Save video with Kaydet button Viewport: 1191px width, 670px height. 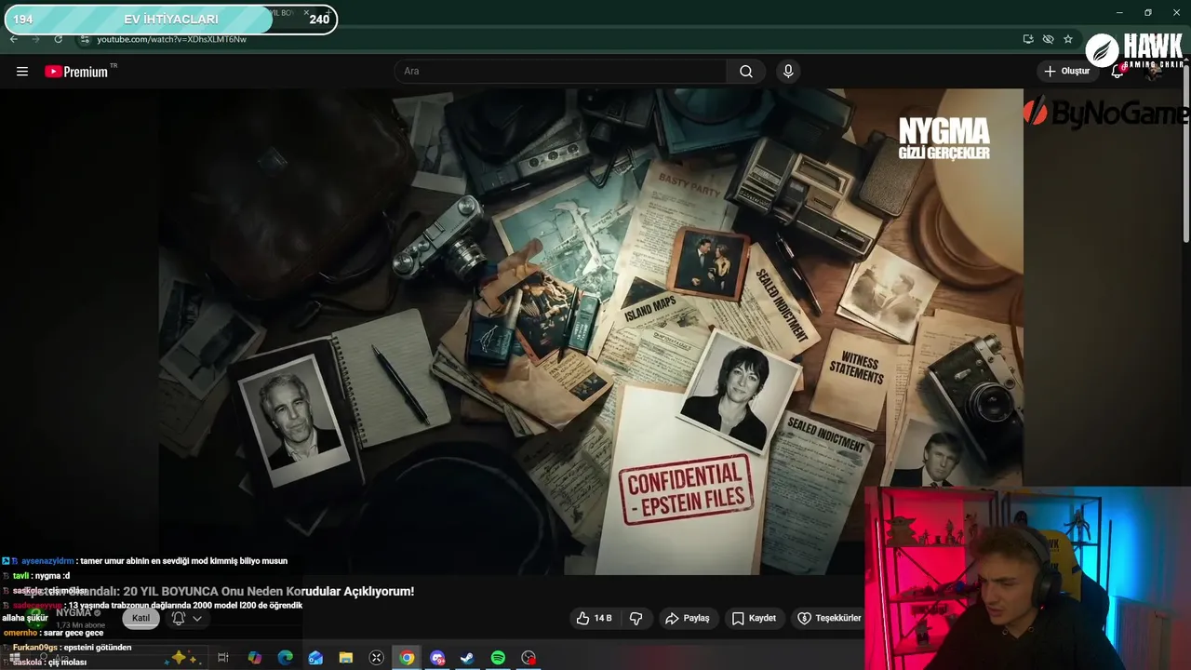pyautogui.click(x=754, y=618)
